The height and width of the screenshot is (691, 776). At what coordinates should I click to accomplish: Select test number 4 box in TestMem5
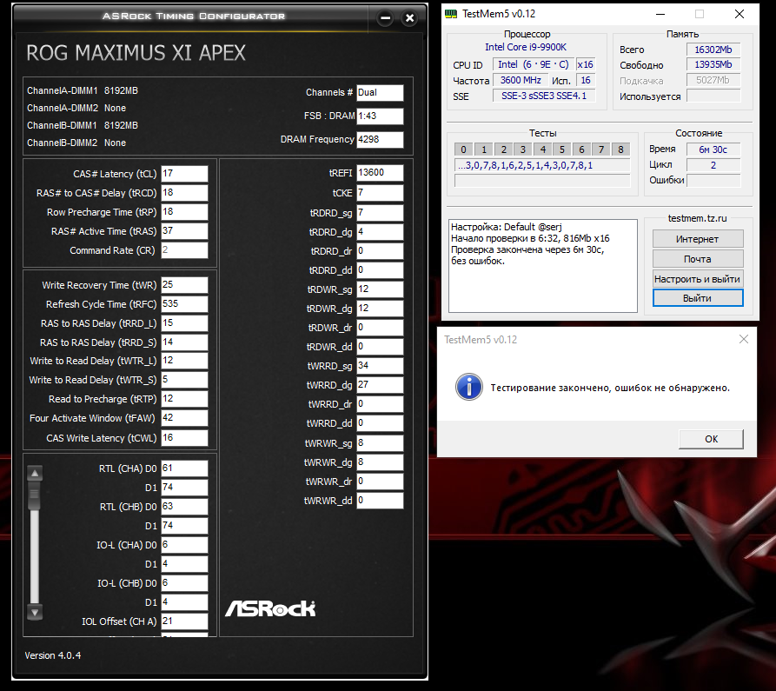(x=543, y=149)
